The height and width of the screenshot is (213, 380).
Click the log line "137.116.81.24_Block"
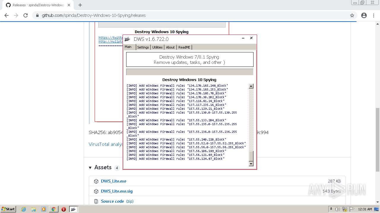175,101
